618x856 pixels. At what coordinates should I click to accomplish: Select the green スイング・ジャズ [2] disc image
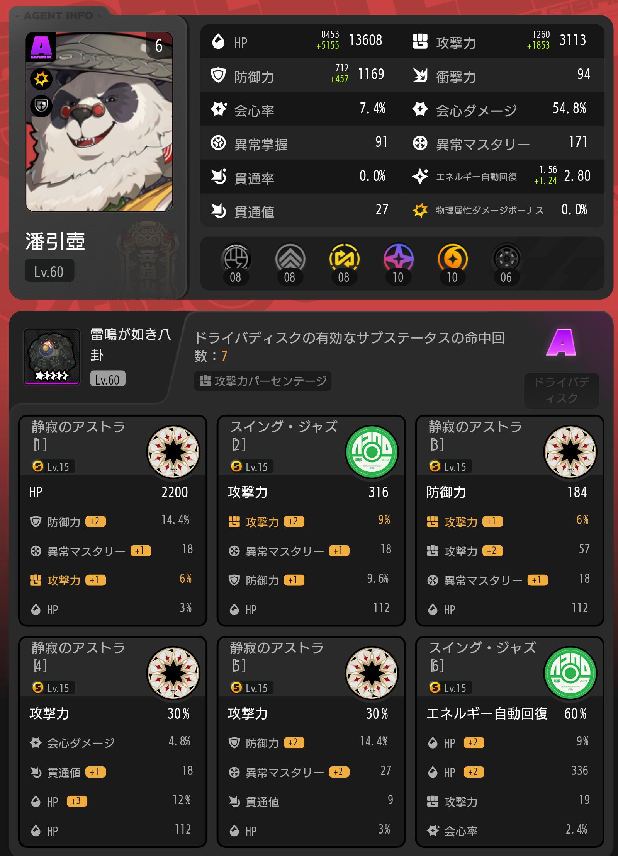(372, 452)
